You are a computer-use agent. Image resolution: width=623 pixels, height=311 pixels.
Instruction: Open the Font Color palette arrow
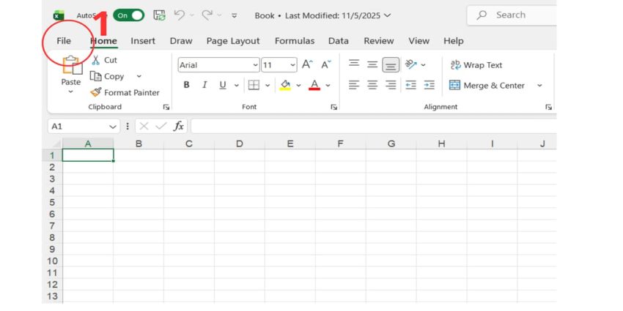[x=328, y=86]
